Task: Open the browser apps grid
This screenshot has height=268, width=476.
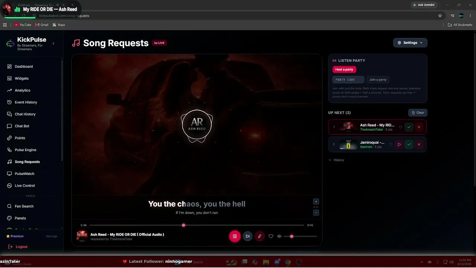Action: point(5,25)
